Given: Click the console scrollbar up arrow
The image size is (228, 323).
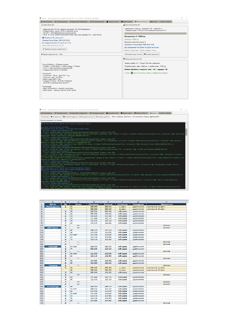Looking at the screenshot, I should [x=186, y=123].
